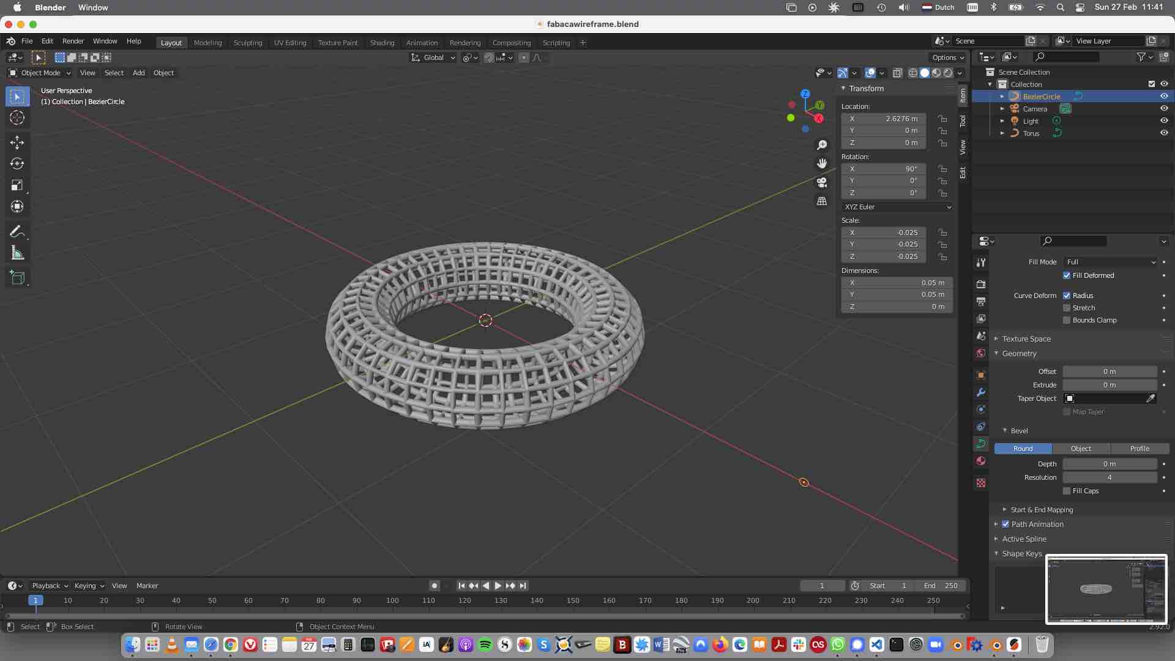Click bevel Depth value field
Image resolution: width=1175 pixels, height=661 pixels.
[1110, 464]
